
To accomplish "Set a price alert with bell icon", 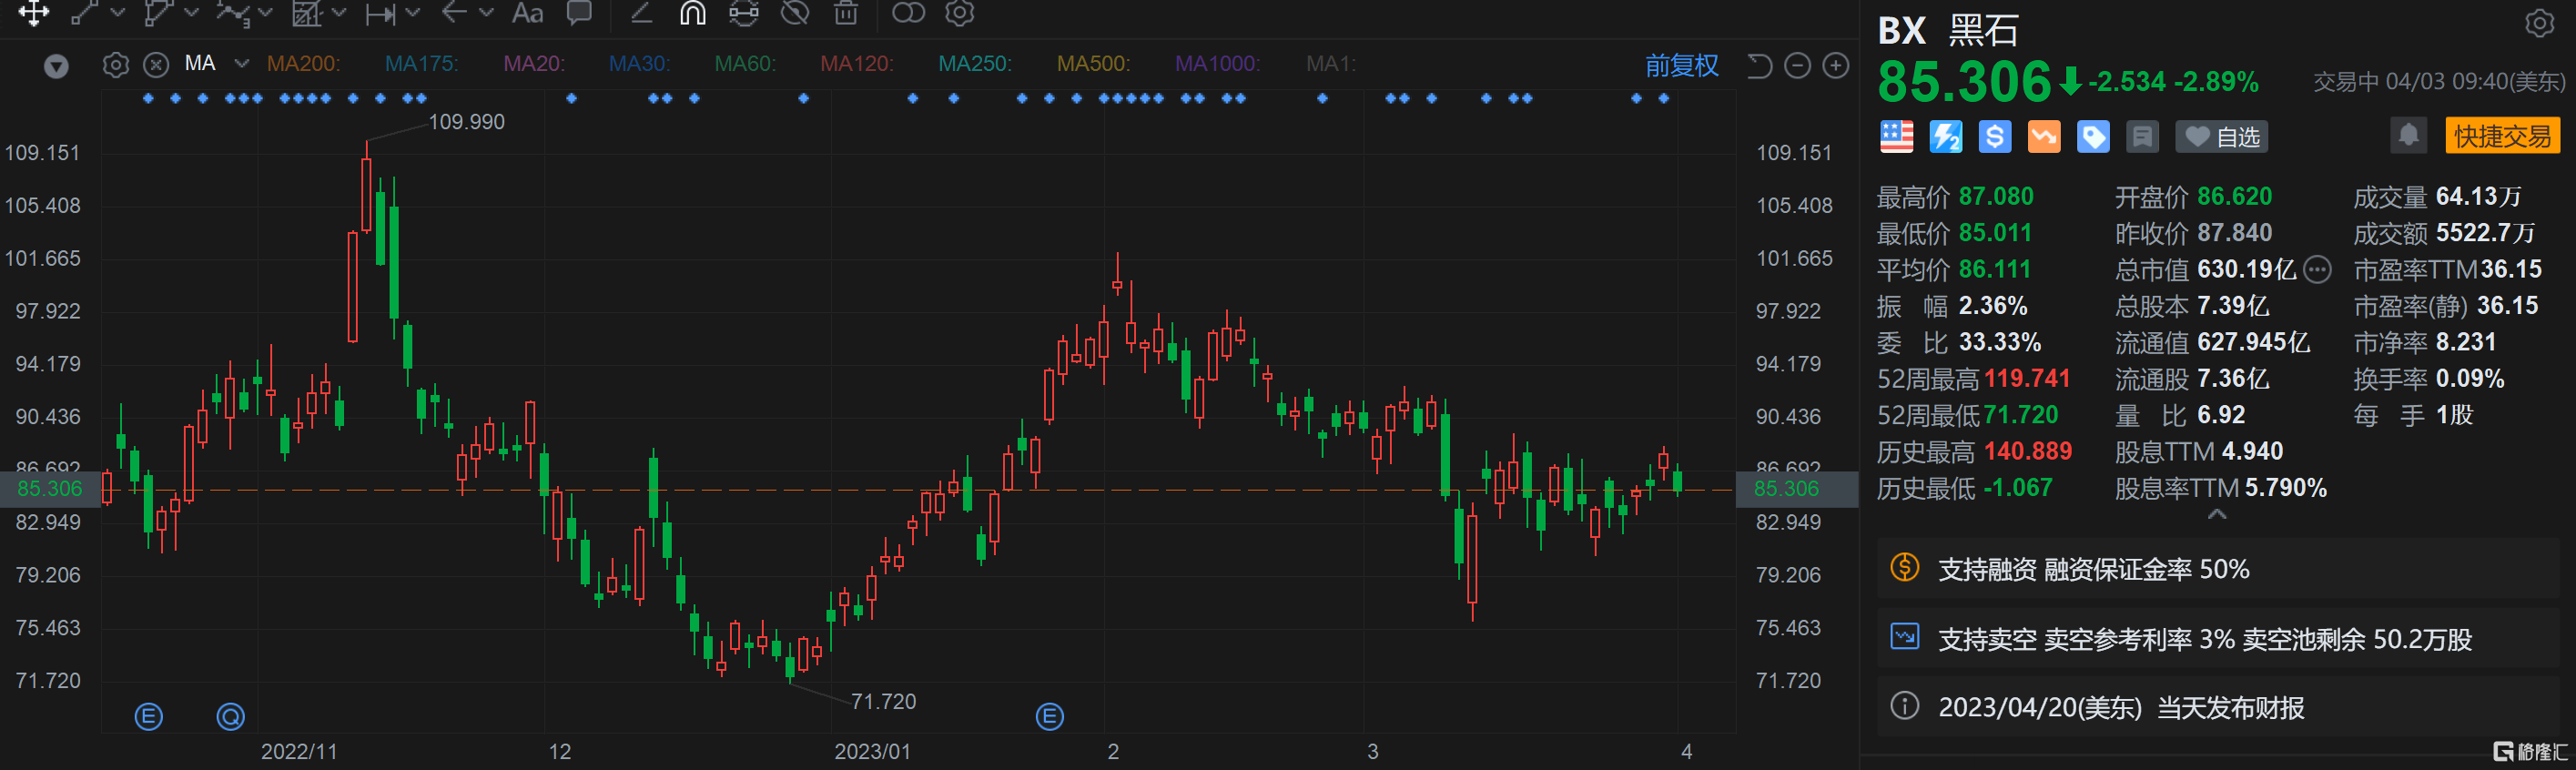I will (x=2409, y=135).
